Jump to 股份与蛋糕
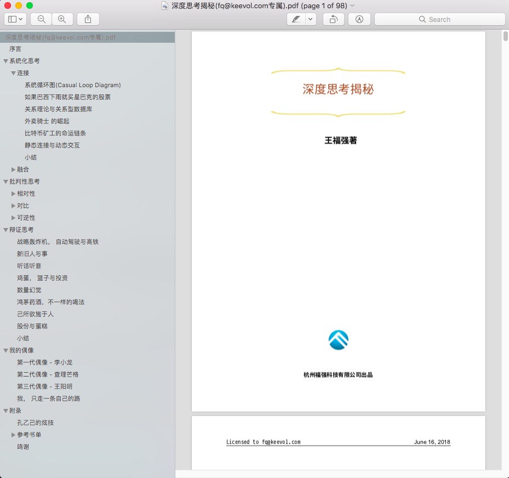The image size is (509, 478). tap(32, 326)
